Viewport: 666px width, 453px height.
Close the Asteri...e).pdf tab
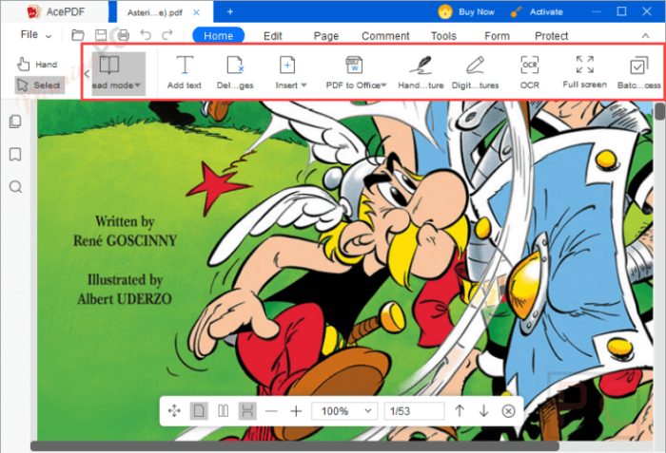pos(196,12)
